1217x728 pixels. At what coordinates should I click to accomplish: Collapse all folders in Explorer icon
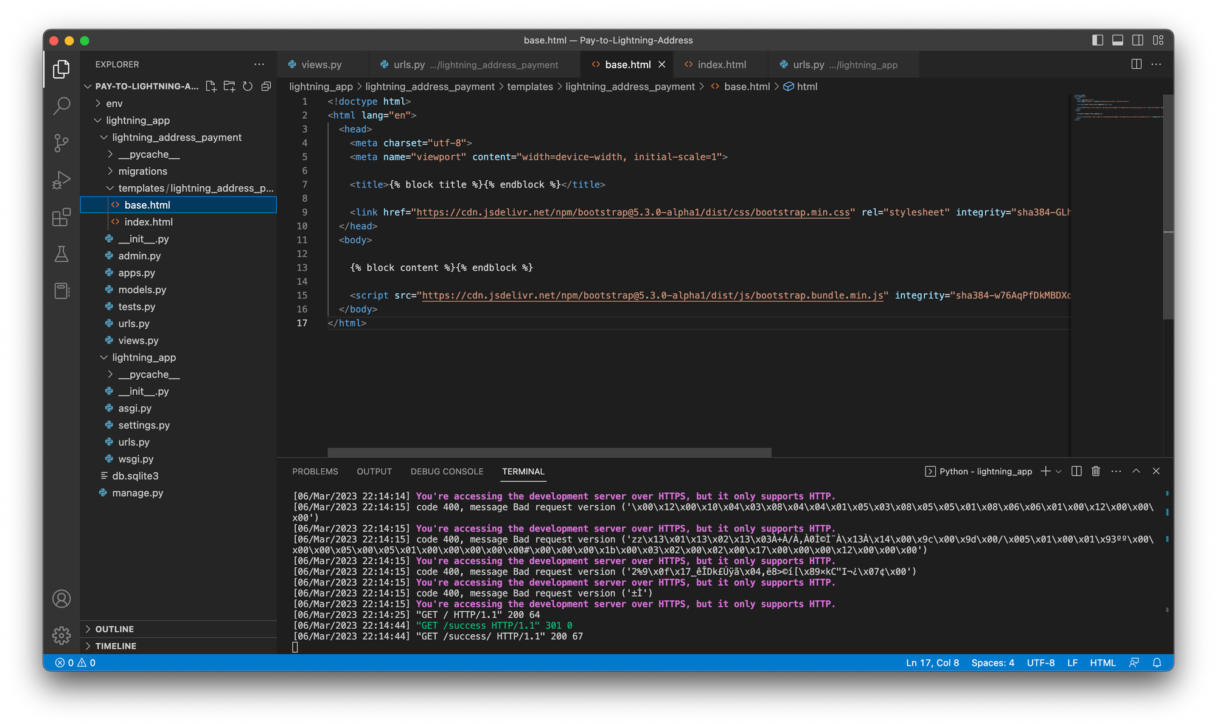[266, 86]
